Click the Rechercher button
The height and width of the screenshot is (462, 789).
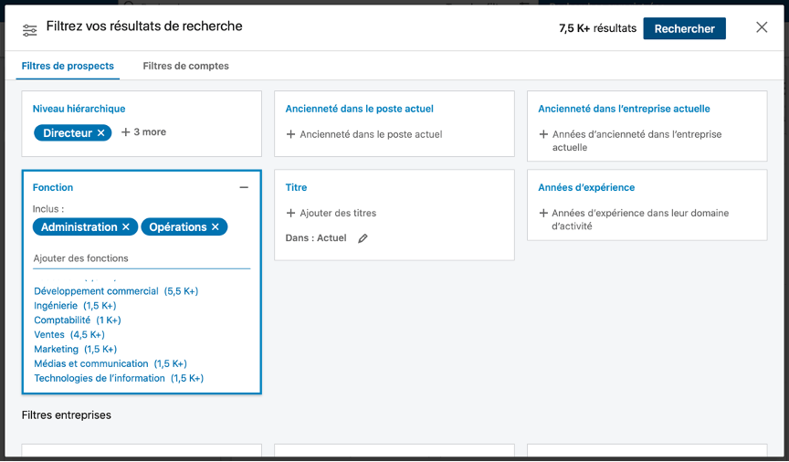(x=684, y=28)
